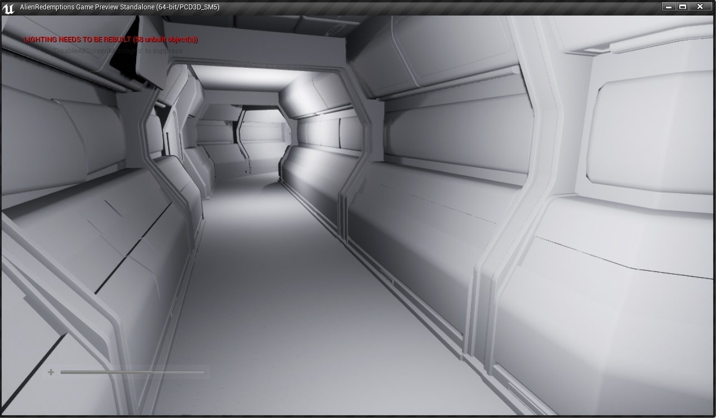716x418 pixels.
Task: Click the 'DisableAllScreenMessages to suppress' hint text
Action: point(118,51)
